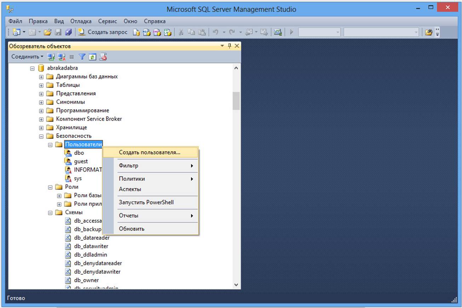
Task: Expand the Таблицы folder node
Action: coord(41,85)
